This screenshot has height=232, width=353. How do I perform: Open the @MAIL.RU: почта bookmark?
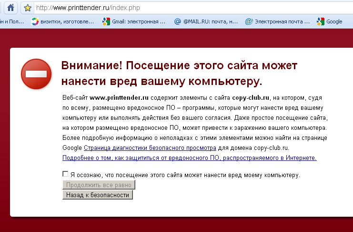(x=210, y=21)
